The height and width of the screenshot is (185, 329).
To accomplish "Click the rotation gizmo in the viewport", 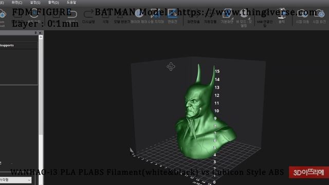I will (x=171, y=66).
